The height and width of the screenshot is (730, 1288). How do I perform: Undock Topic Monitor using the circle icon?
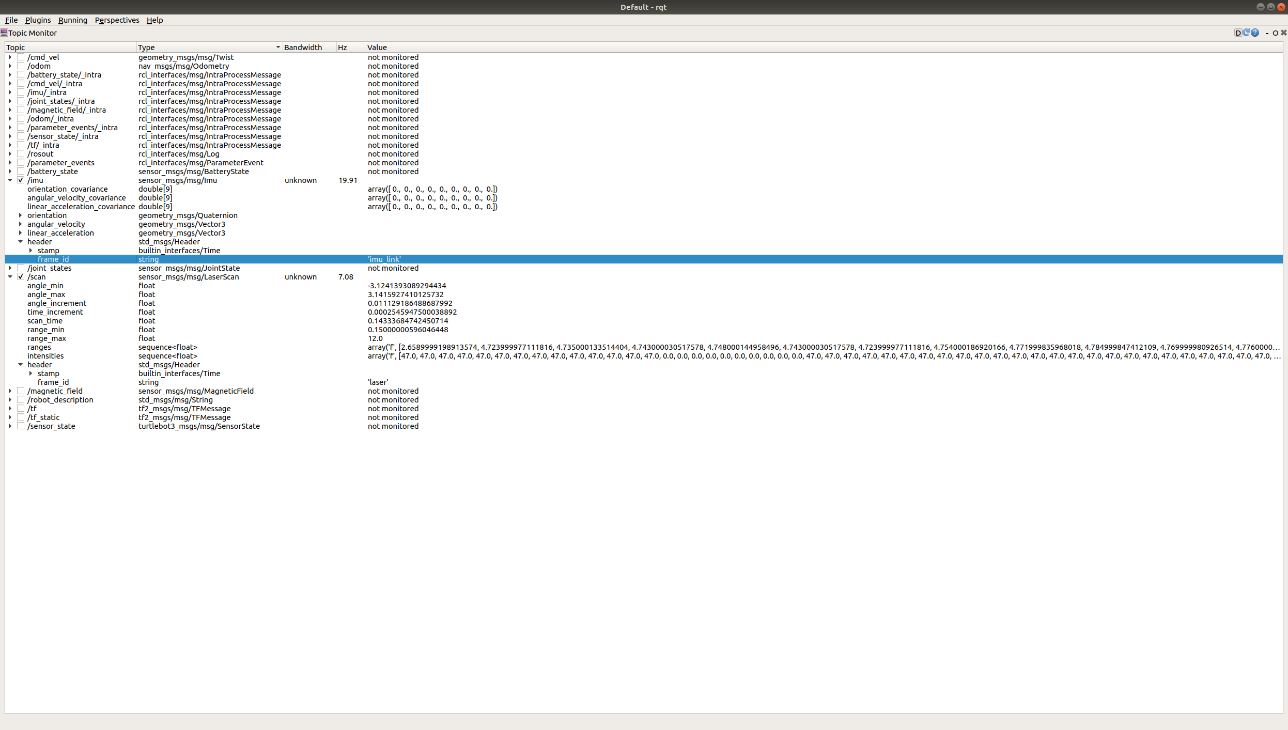point(1275,33)
